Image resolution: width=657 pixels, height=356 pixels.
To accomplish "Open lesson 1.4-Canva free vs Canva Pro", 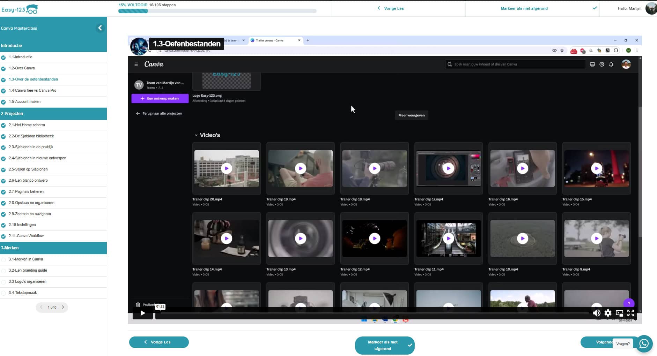I will 32,91.
